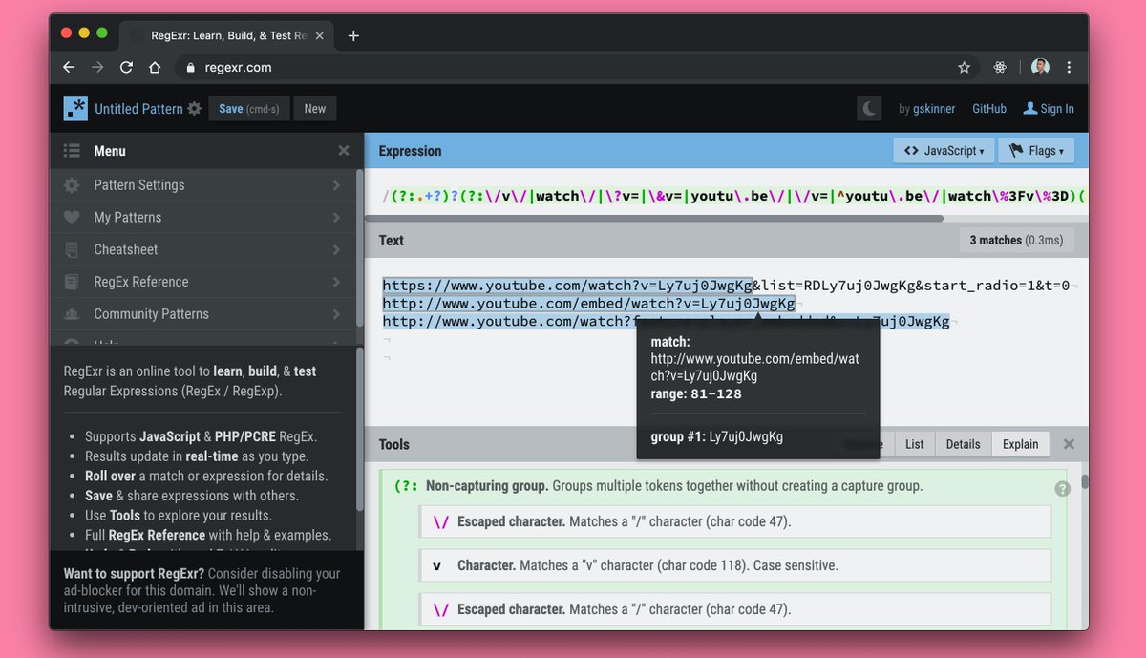Click RegEx Reference book icon
Viewport: 1146px width, 658px height.
(x=72, y=282)
